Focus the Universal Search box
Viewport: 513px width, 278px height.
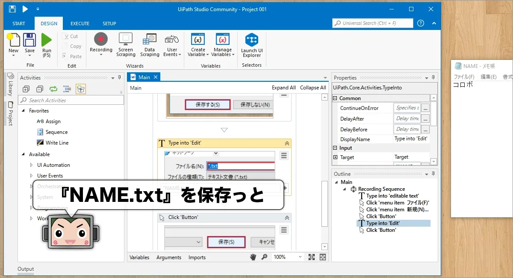(x=373, y=23)
